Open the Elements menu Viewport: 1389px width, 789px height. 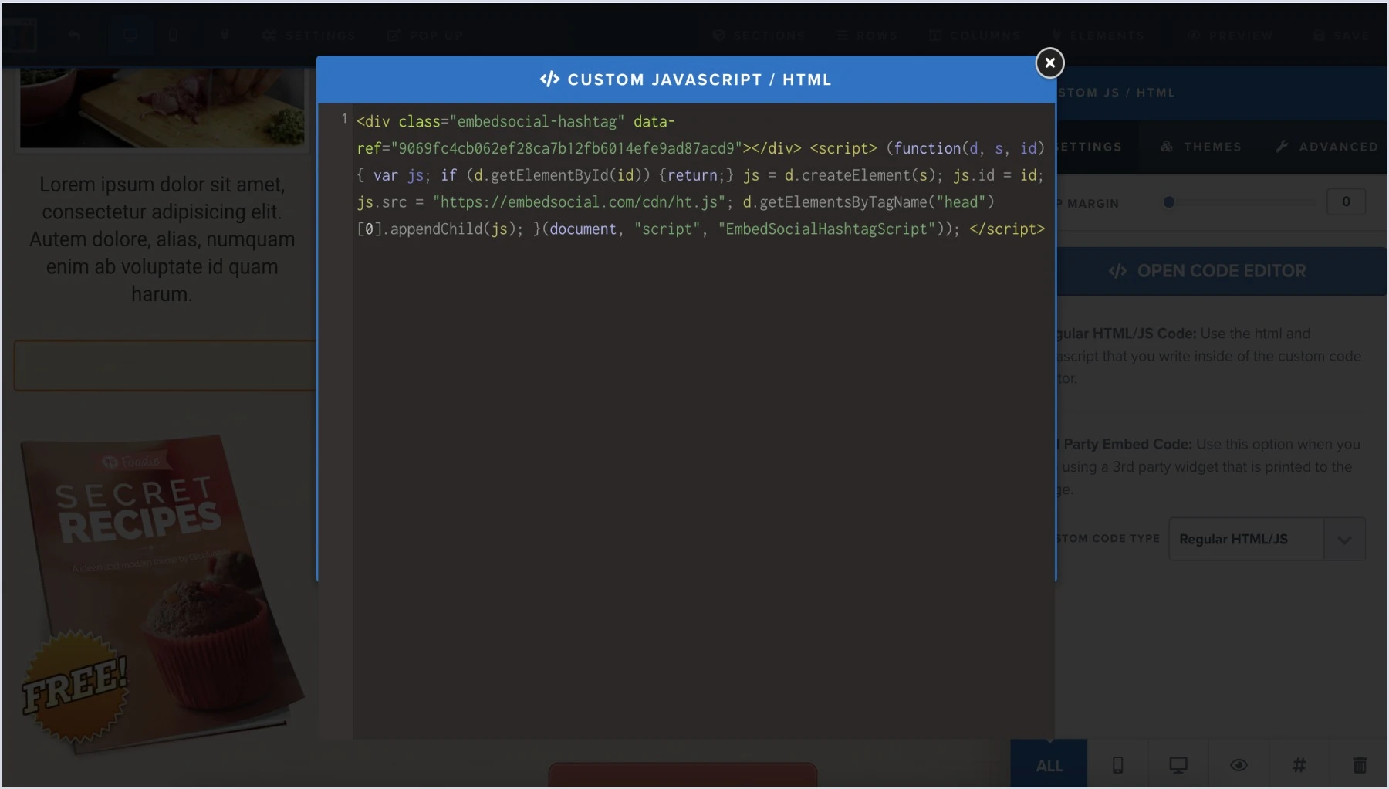click(1099, 36)
